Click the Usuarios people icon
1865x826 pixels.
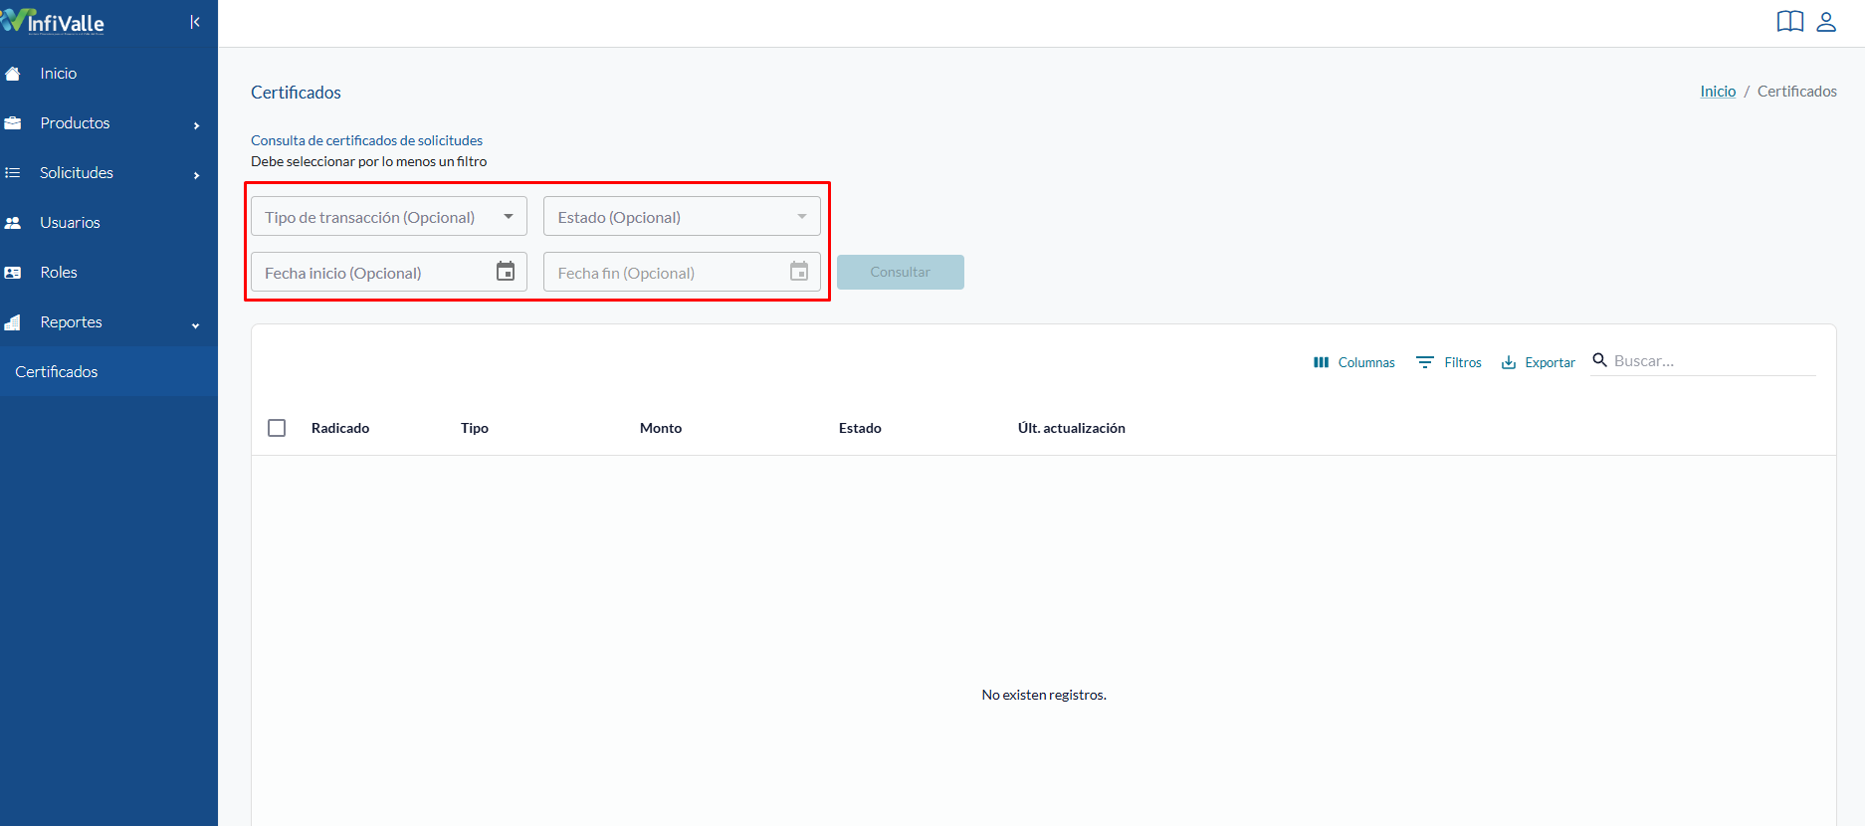pyautogui.click(x=13, y=223)
